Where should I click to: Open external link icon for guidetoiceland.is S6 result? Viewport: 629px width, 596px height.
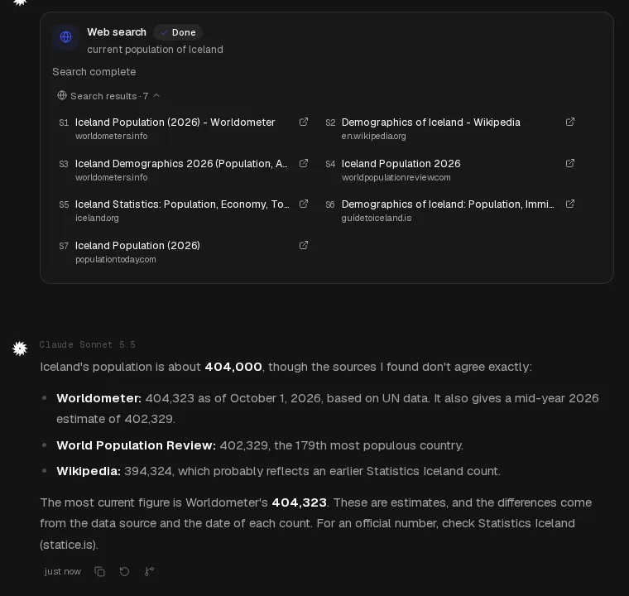tap(570, 204)
